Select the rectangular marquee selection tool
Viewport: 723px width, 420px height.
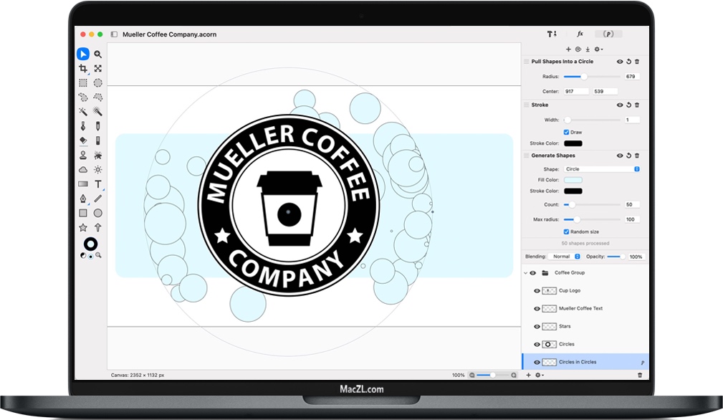coord(83,82)
